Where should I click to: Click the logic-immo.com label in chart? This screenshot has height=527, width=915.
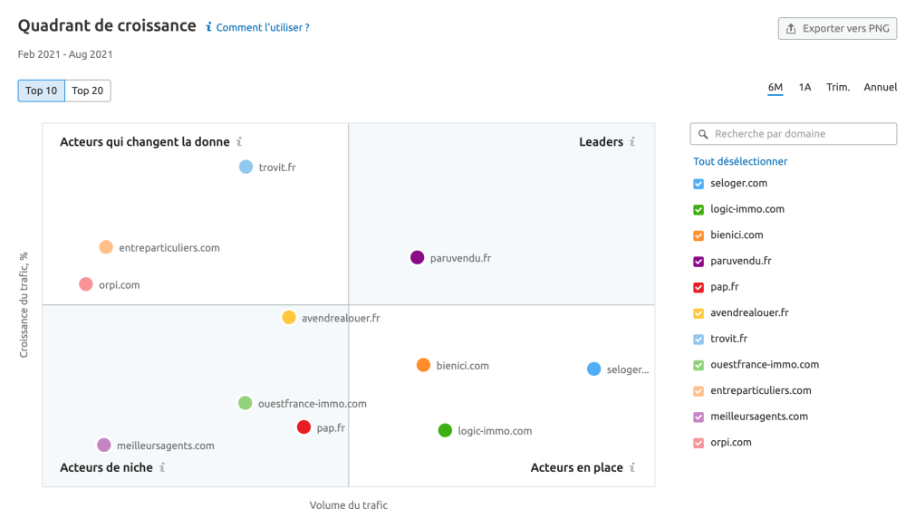tap(495, 431)
